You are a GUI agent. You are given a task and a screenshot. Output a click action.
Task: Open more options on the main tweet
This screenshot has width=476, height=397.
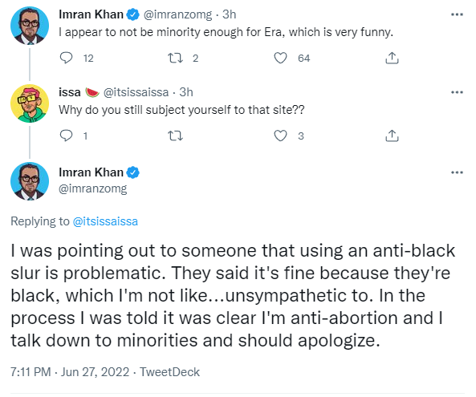point(457,172)
